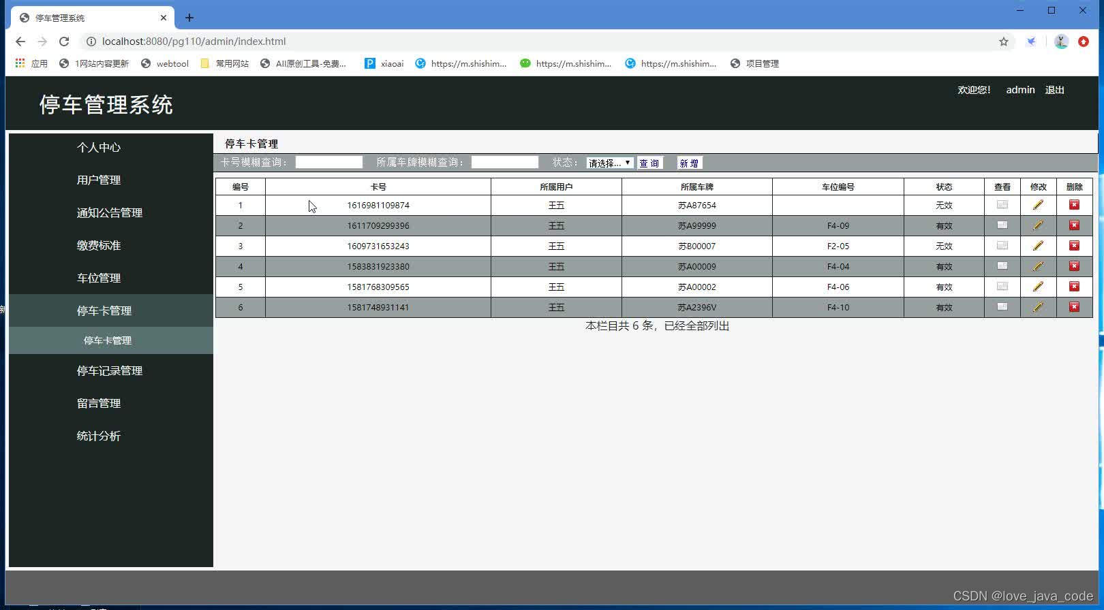The image size is (1104, 610).
Task: Open 个人中心 menu
Action: click(99, 147)
